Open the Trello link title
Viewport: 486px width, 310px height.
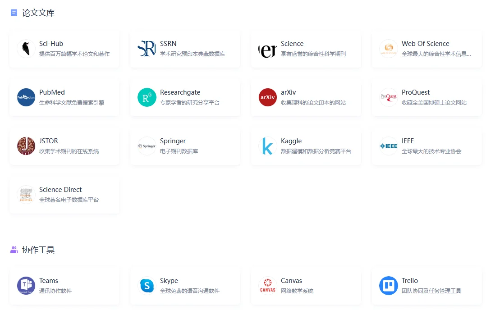(x=410, y=281)
